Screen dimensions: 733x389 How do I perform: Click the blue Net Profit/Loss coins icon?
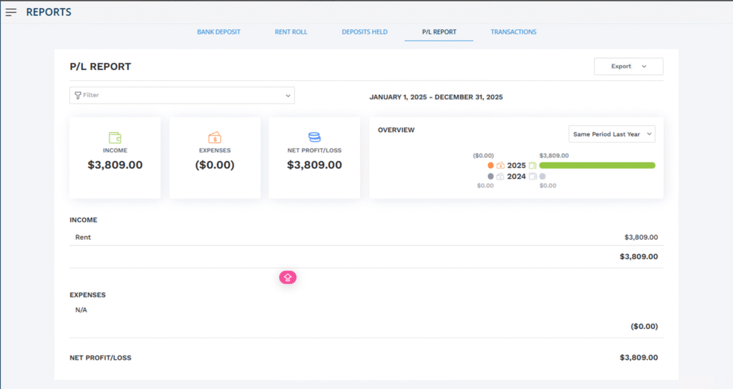[x=314, y=137]
